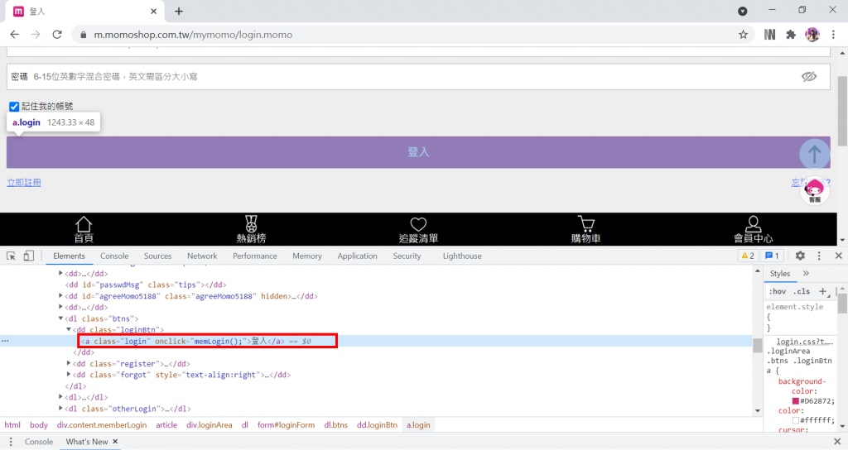Image resolution: width=848 pixels, height=450 pixels.
Task: Click the warnings count badge in DevTools
Action: (x=748, y=256)
